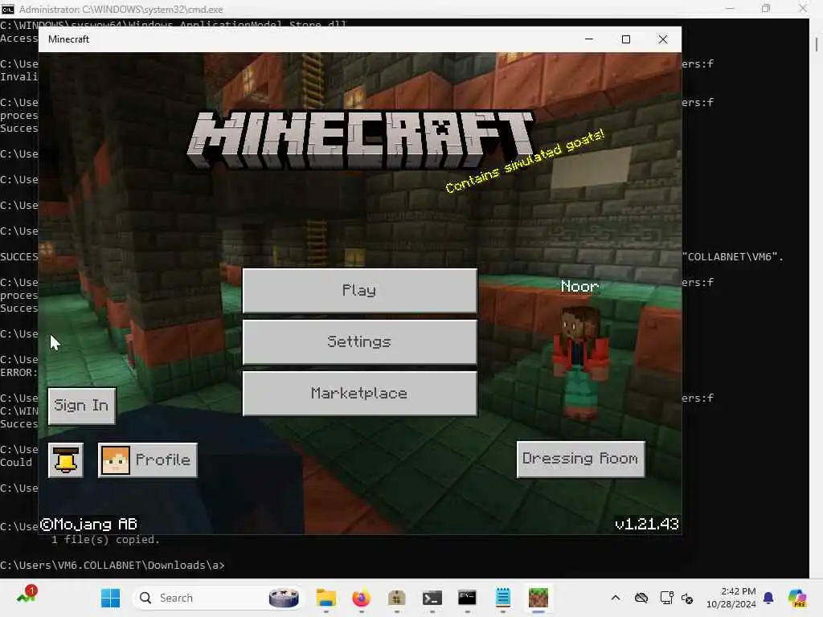Screen dimensions: 823x617
Task: Click the Noor character skin preview
Action: [580, 362]
